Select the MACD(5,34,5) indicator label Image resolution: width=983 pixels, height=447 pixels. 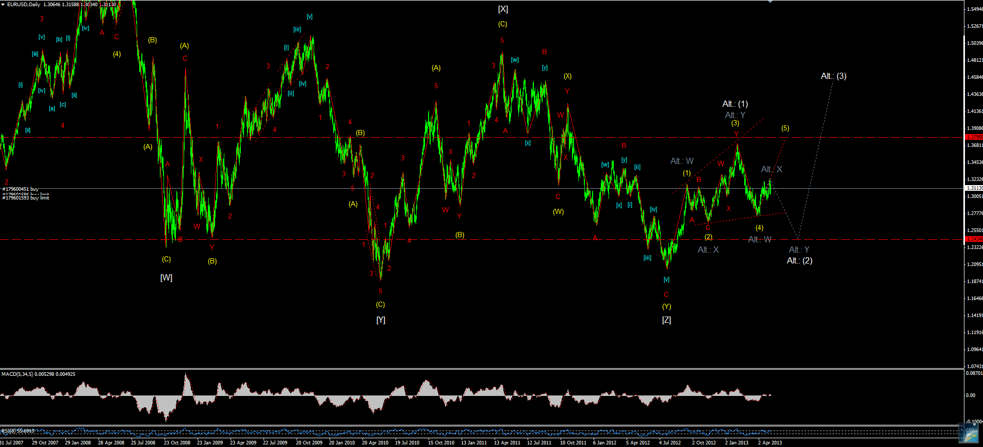pyautogui.click(x=17, y=374)
